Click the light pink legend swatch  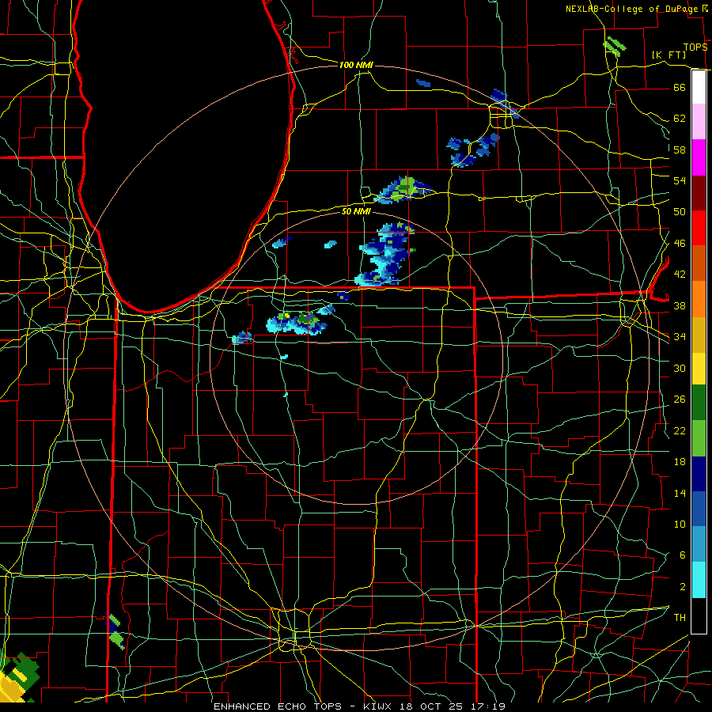tap(699, 121)
